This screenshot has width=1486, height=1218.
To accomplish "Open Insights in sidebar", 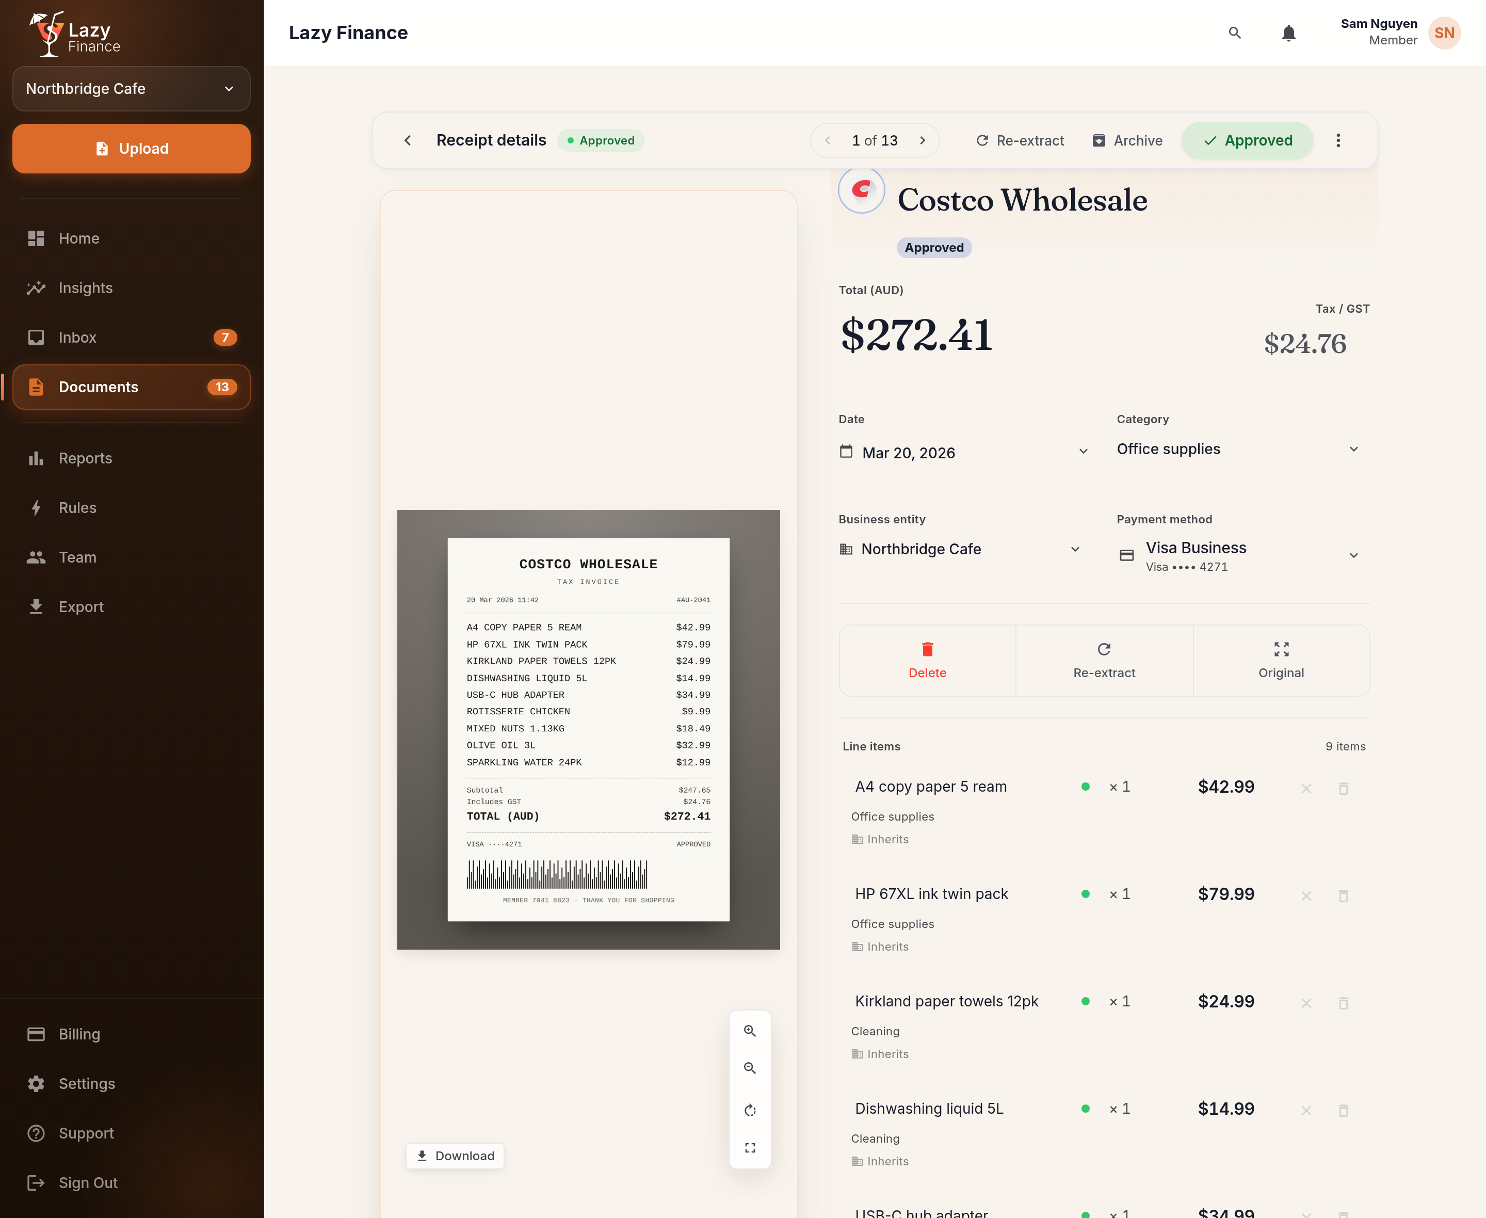I will coord(131,287).
